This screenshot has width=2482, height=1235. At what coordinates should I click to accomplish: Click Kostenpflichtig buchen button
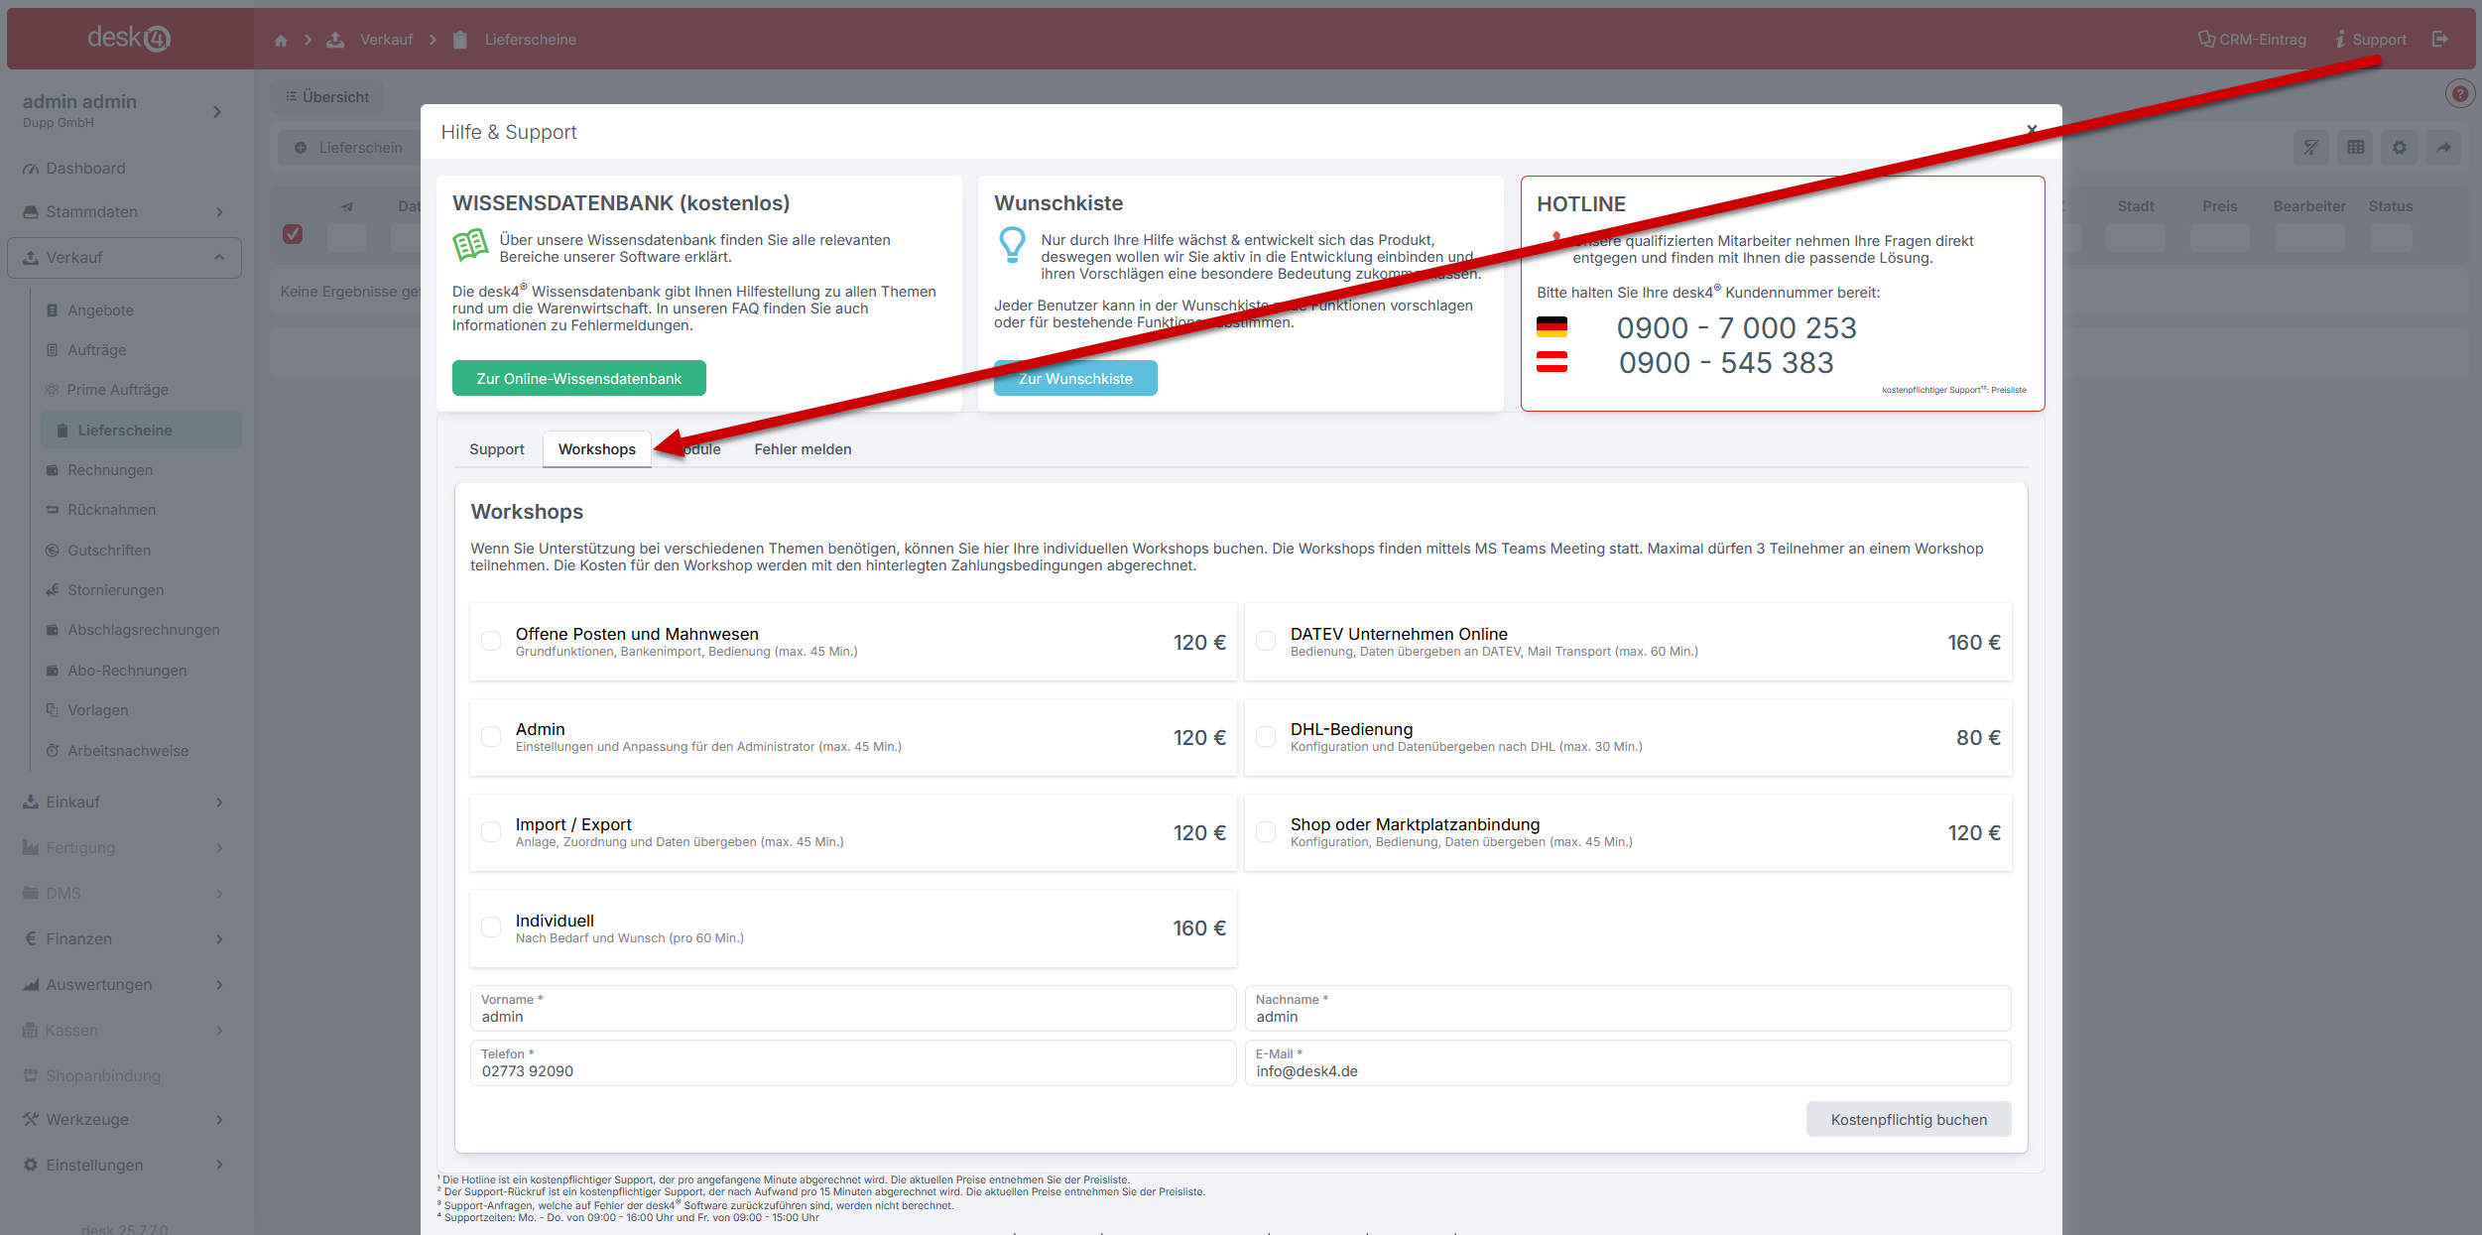click(1908, 1120)
